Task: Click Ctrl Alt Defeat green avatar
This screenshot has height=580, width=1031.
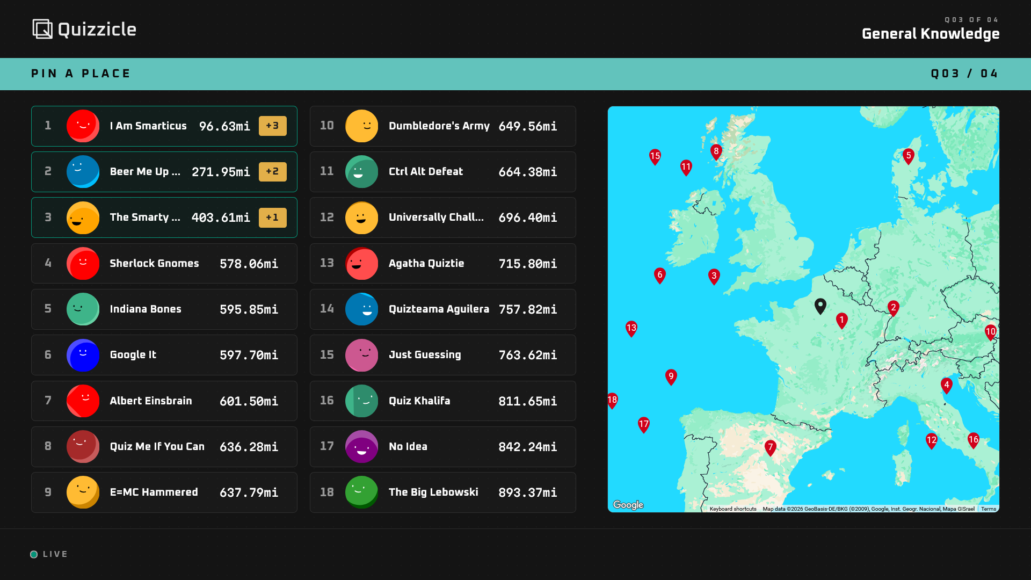Action: tap(362, 172)
